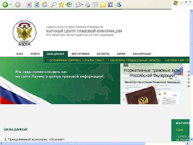
Task: Open the 'ДЛЯ РЕГИОНОВ' menu item
Action: (x=81, y=54)
